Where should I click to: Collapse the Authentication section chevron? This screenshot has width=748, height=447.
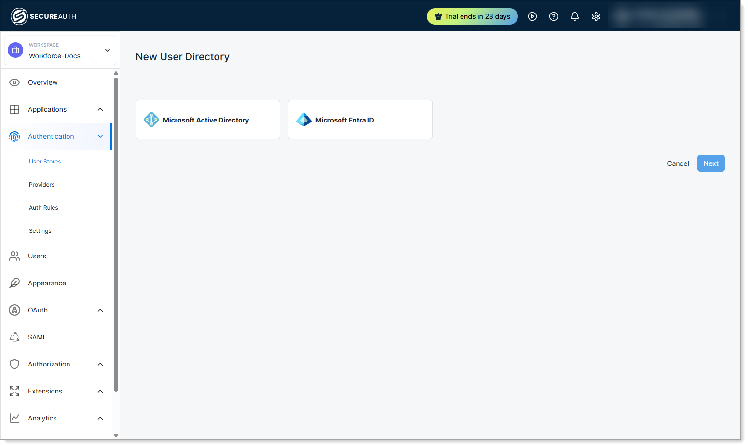point(100,136)
